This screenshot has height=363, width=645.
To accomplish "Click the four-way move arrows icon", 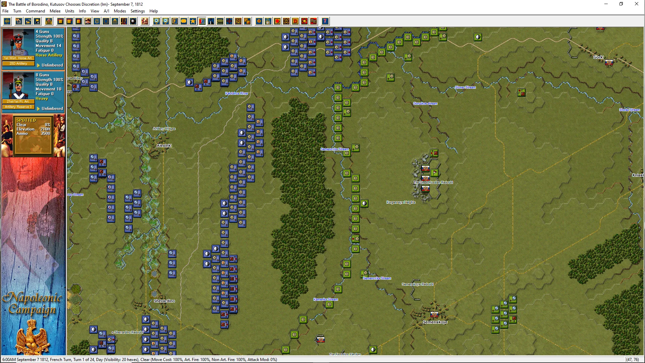I will pos(229,22).
